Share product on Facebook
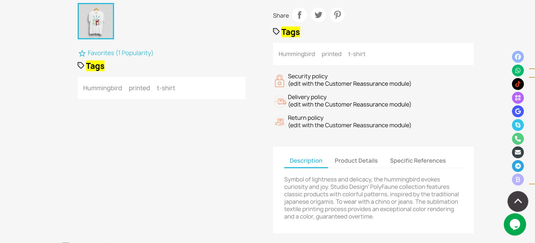The height and width of the screenshot is (243, 535). [299, 15]
